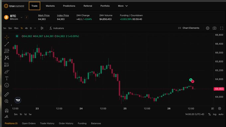The width and height of the screenshot is (226, 127).
Task: Open the forecasting and measurement tools
Action: coord(7,65)
